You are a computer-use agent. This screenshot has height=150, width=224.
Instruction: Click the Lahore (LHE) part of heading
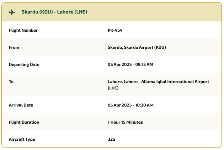tap(72, 12)
